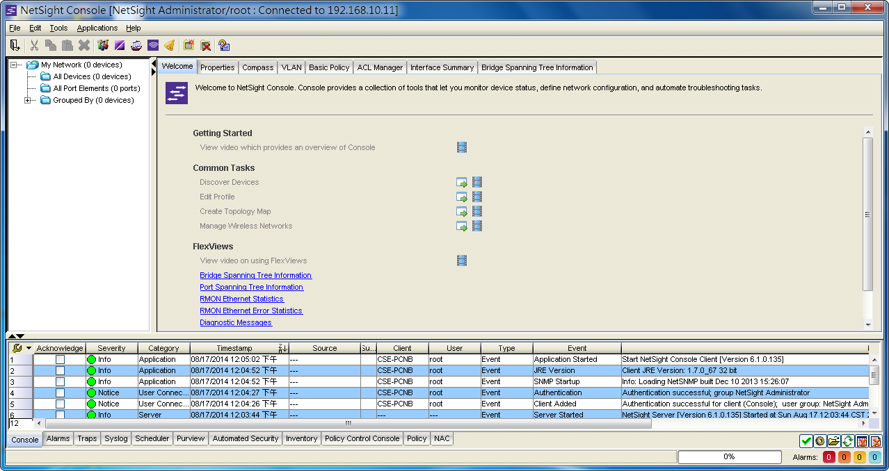The height and width of the screenshot is (471, 889).
Task: Click the Cut scissors toolbar icon
Action: [34, 45]
